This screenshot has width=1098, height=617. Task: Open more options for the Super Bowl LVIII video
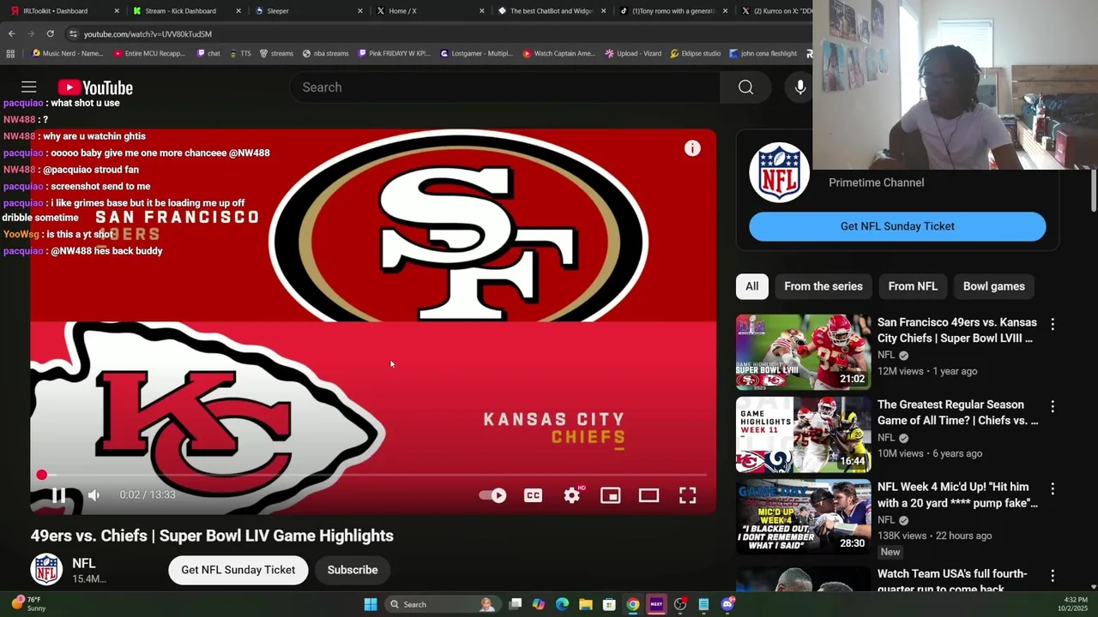point(1053,324)
